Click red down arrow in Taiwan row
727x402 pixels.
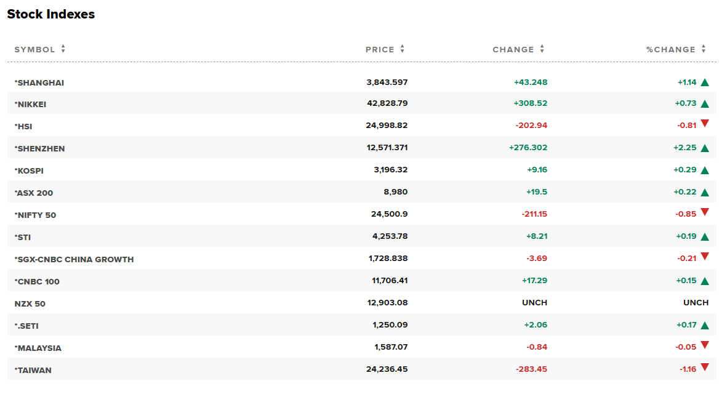705,368
